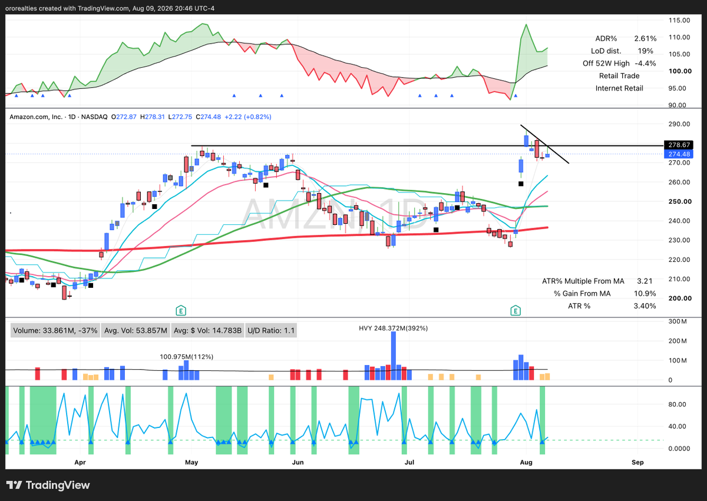
Task: Click the right earnings E marker
Action: point(516,310)
